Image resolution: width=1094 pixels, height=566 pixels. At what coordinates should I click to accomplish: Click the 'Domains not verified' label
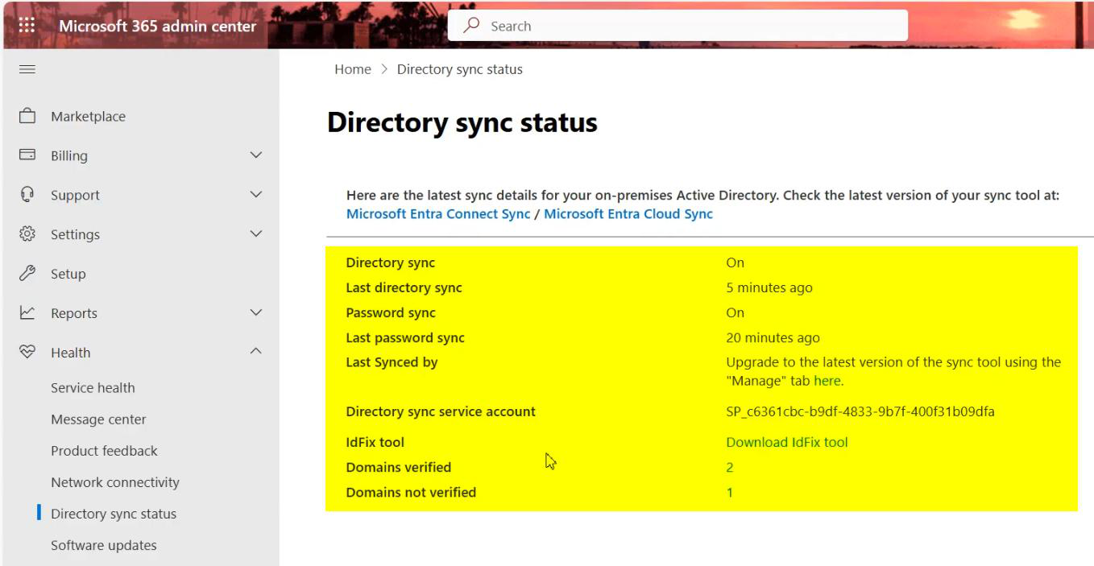[411, 492]
